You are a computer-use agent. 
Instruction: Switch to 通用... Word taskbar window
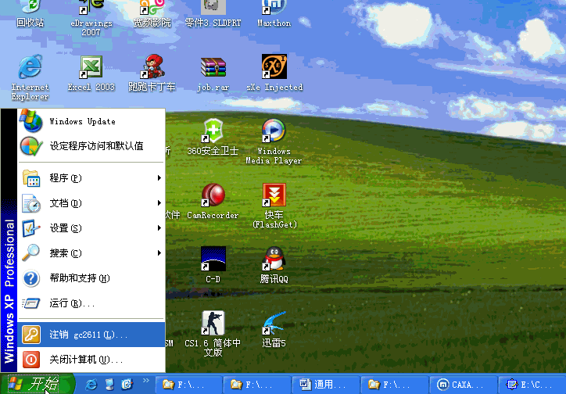click(x=325, y=385)
